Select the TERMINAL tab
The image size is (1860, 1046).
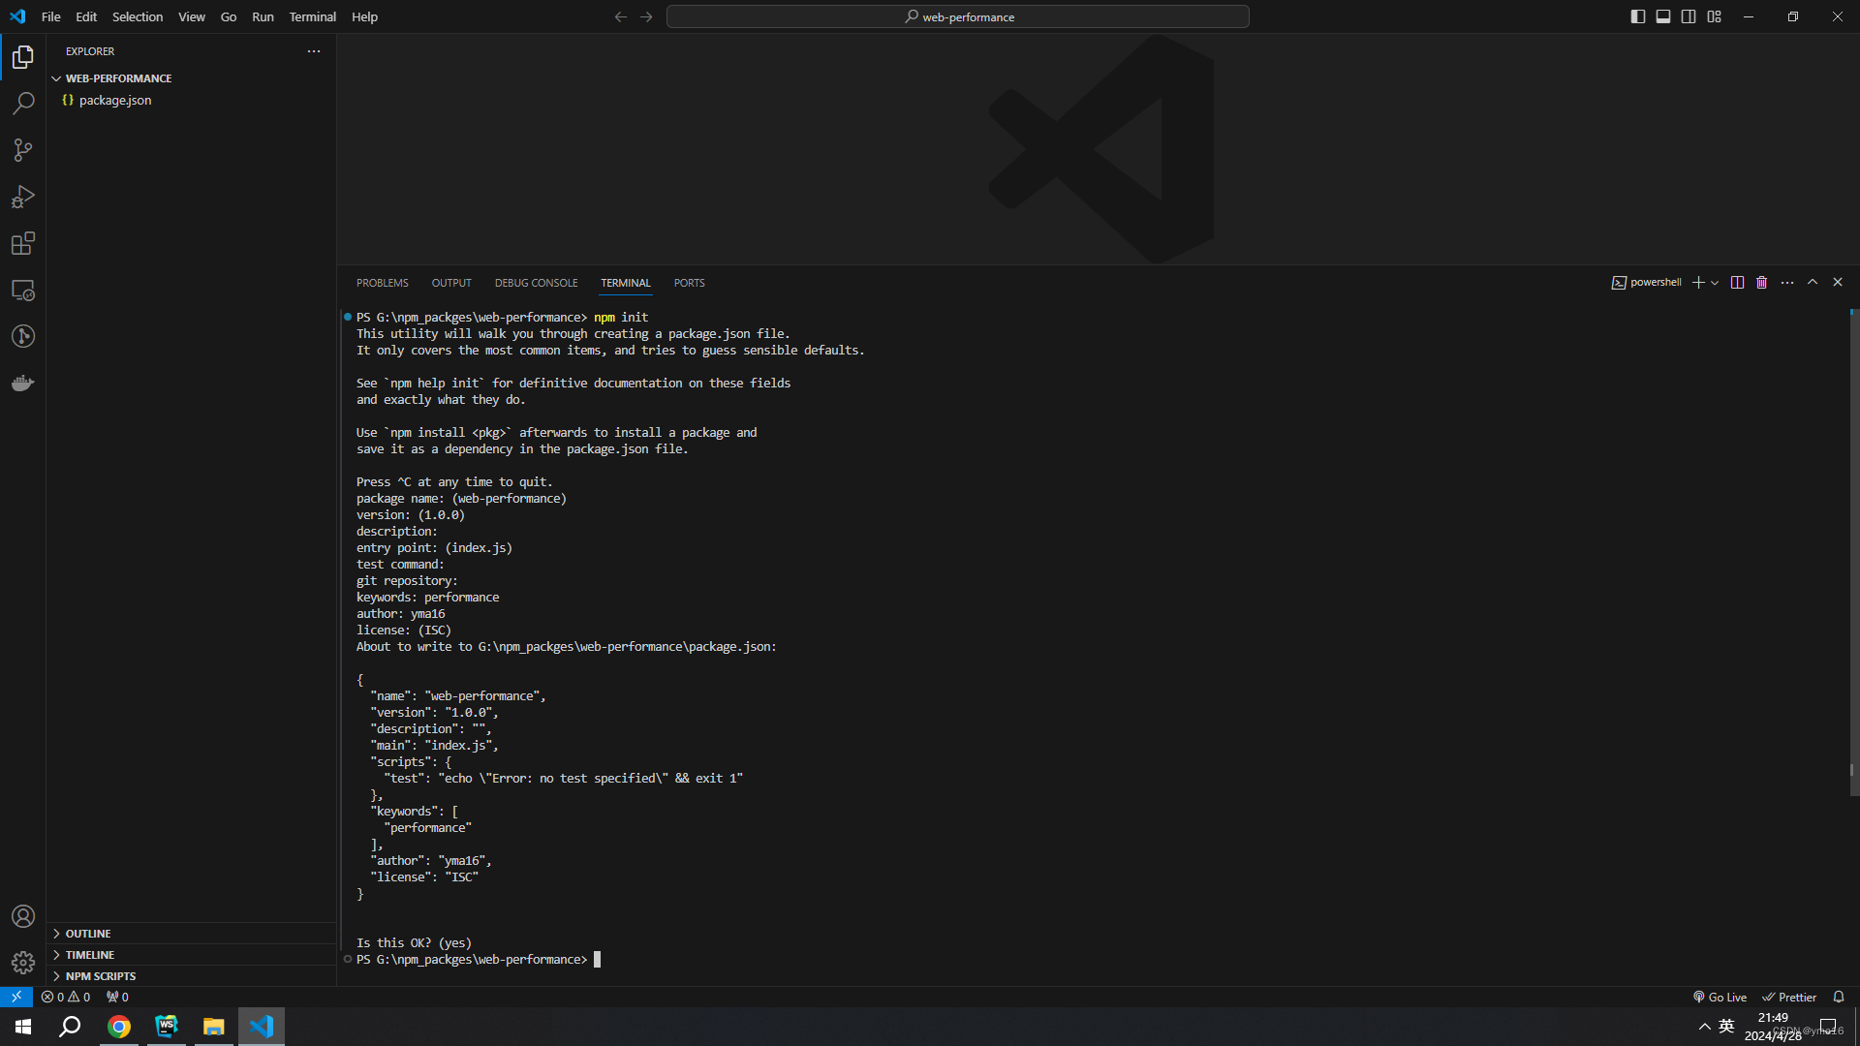(x=626, y=283)
